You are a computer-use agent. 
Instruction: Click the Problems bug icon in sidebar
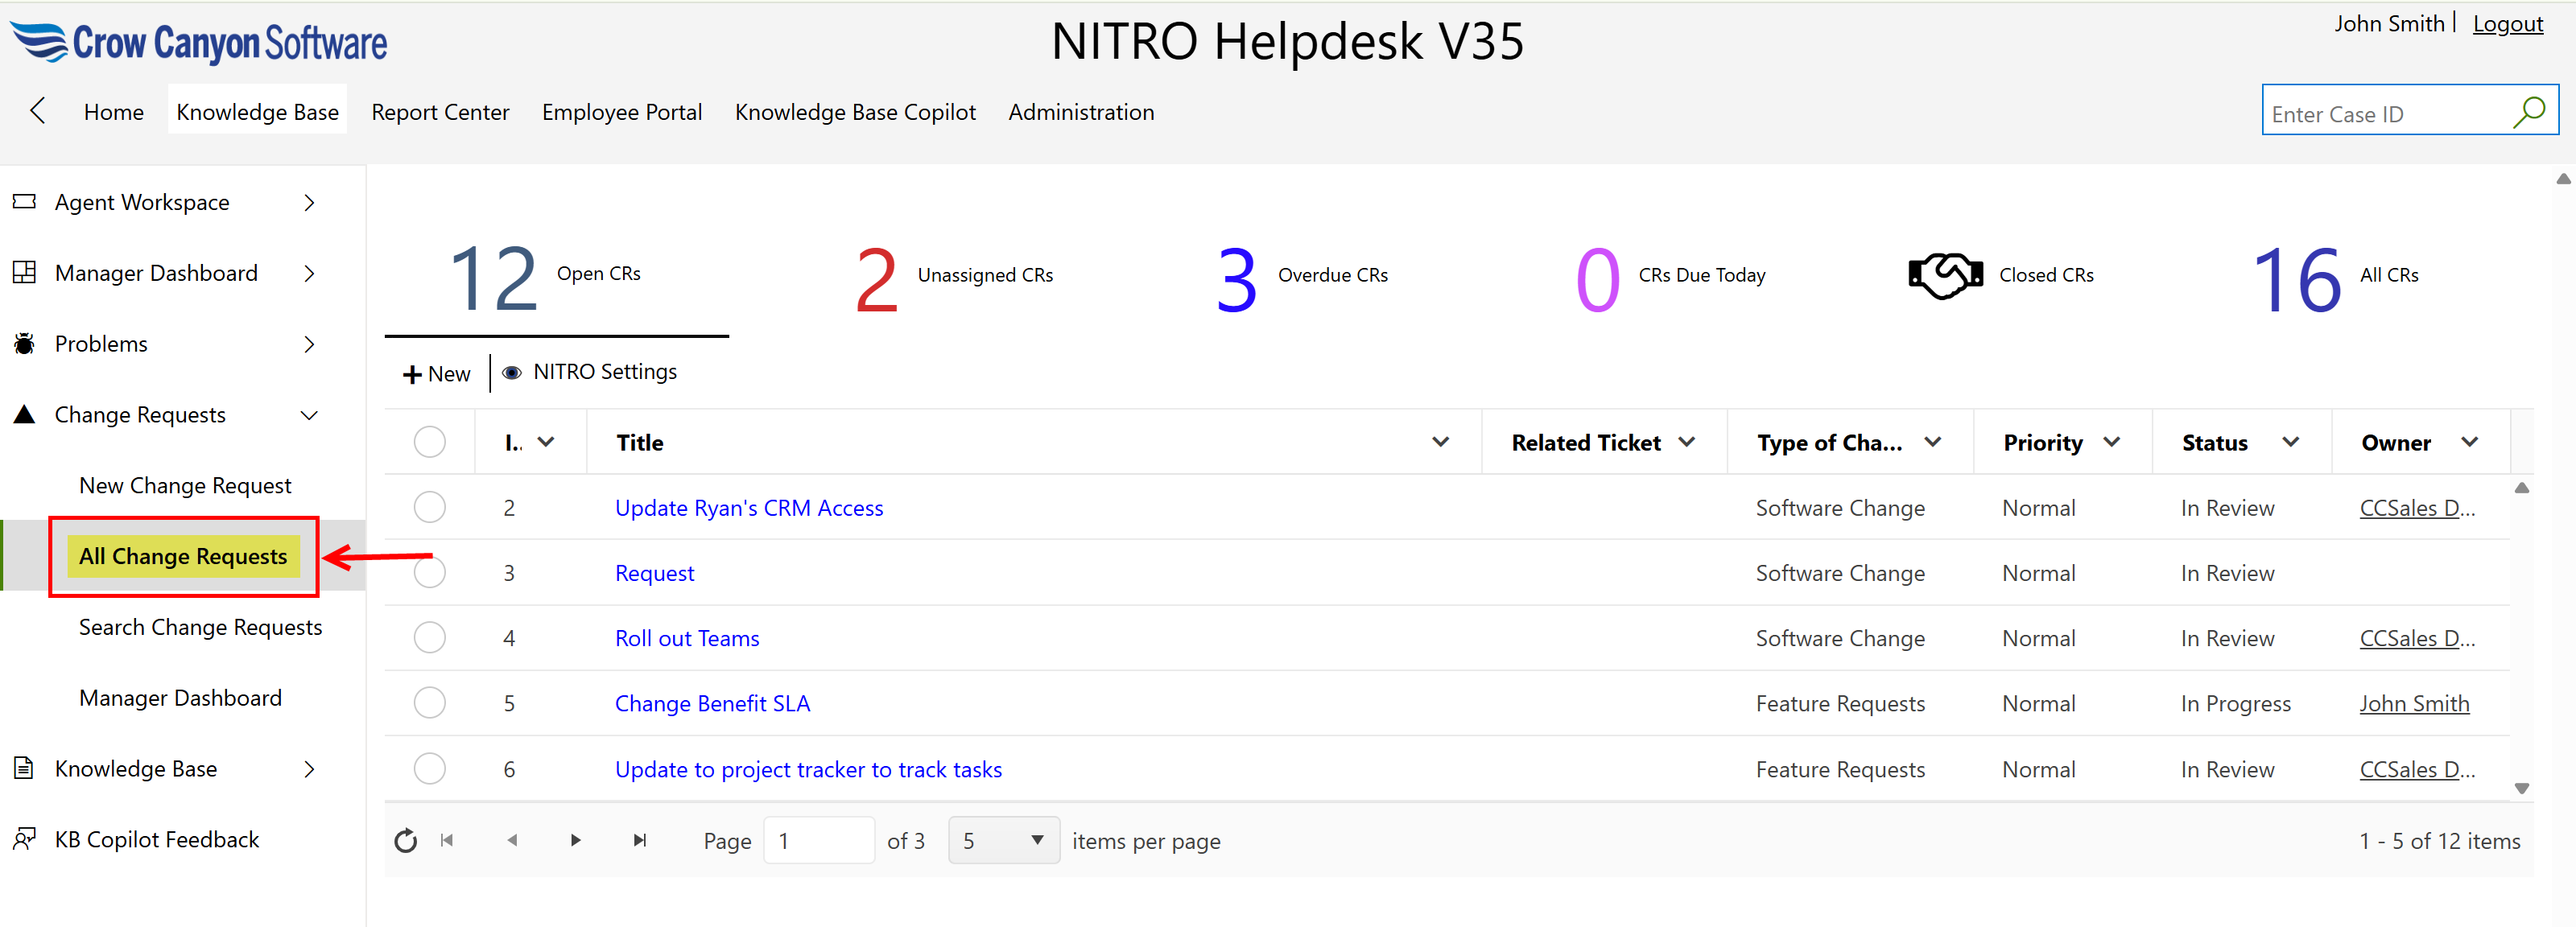pyautogui.click(x=24, y=344)
